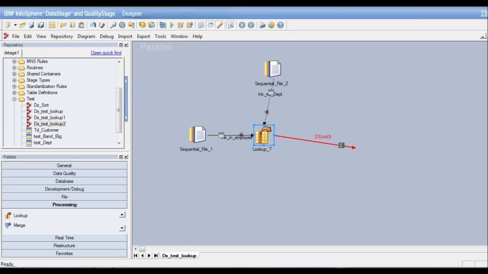488x274 pixels.
Task: Click the Cut scissors icon in the toolbar
Action: [63, 25]
